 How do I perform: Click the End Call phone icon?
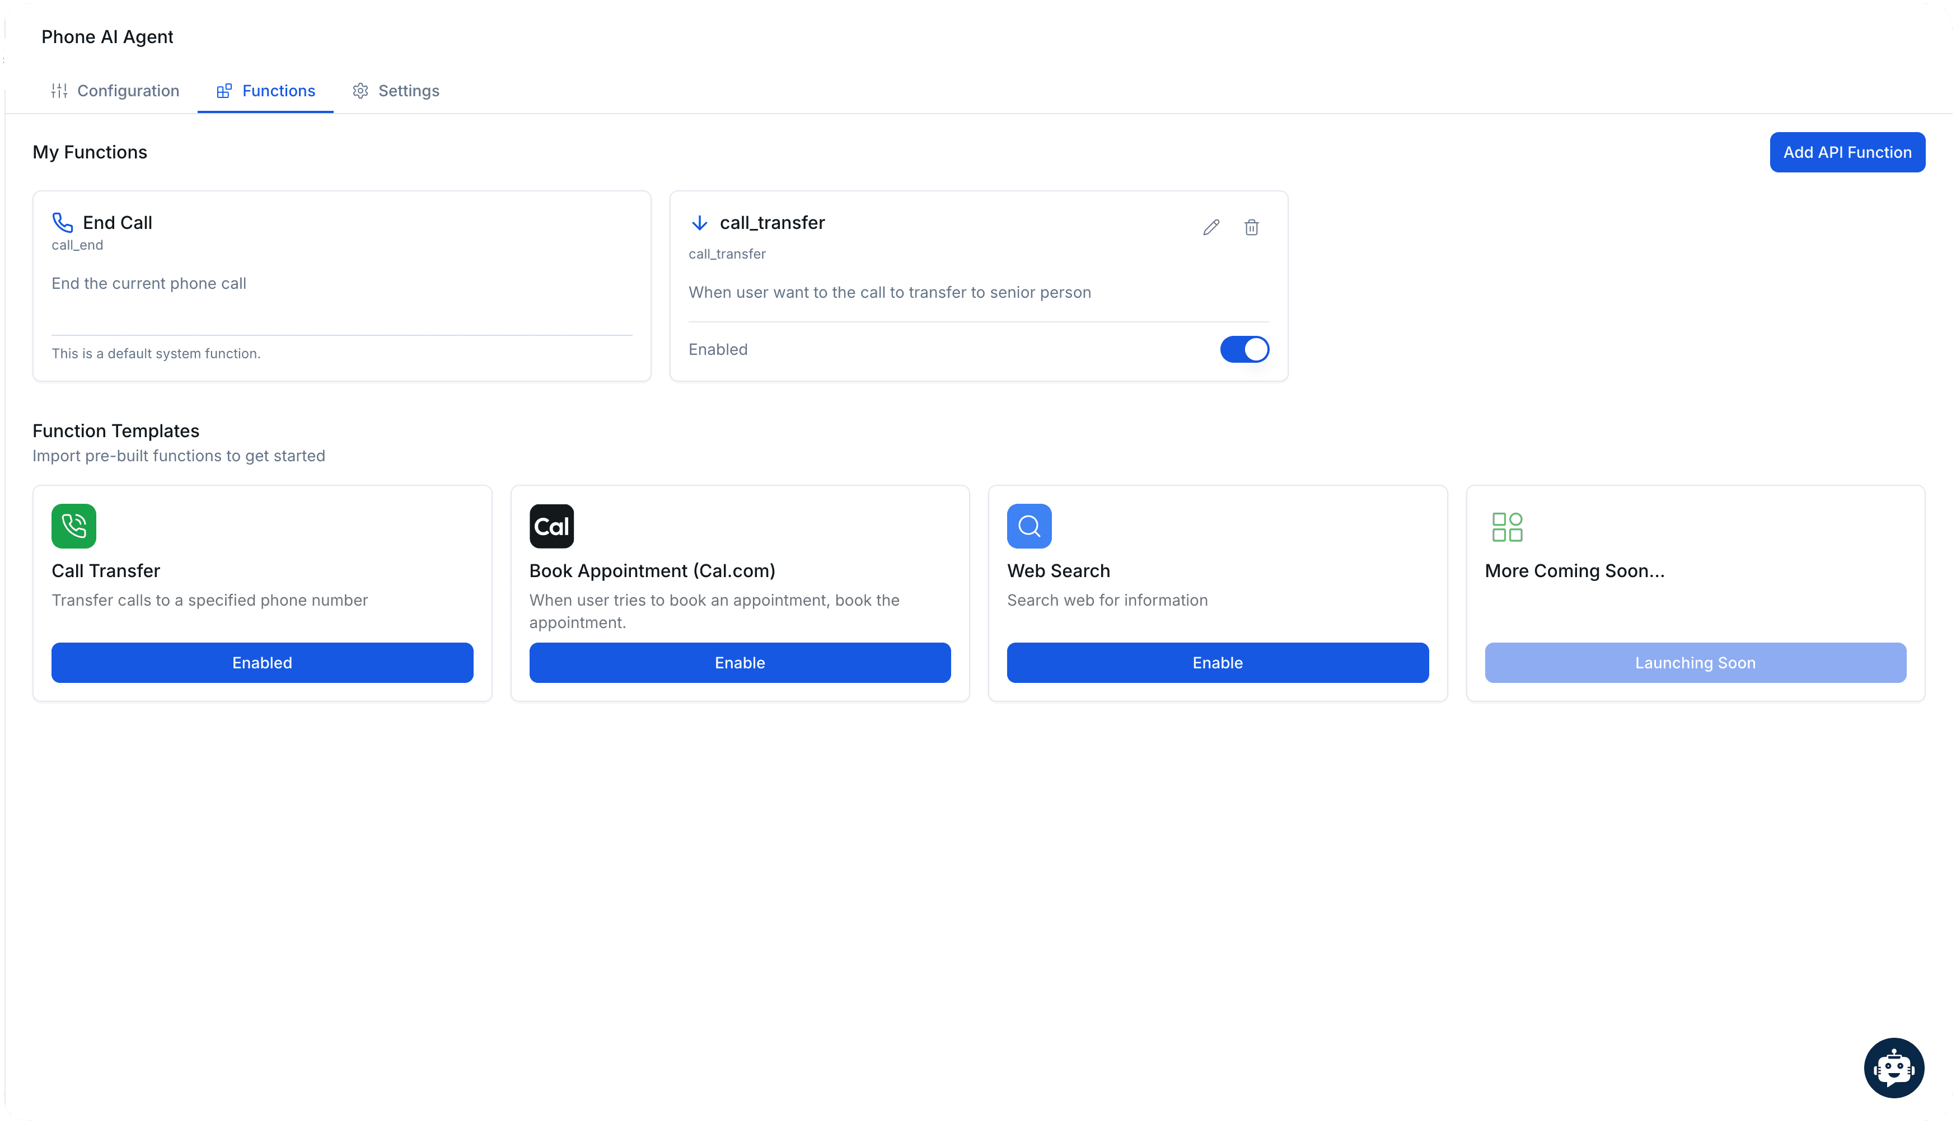63,222
